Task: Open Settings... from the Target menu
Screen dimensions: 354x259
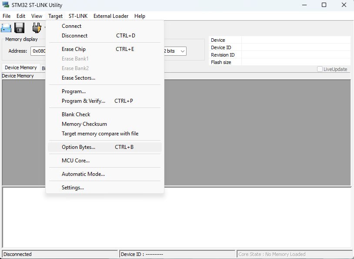Action: pyautogui.click(x=105, y=188)
